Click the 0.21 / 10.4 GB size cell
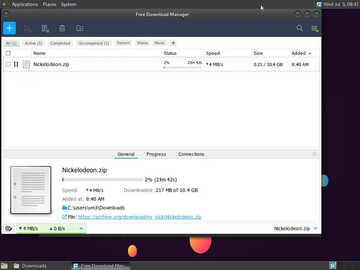The image size is (360, 270). tap(268, 65)
